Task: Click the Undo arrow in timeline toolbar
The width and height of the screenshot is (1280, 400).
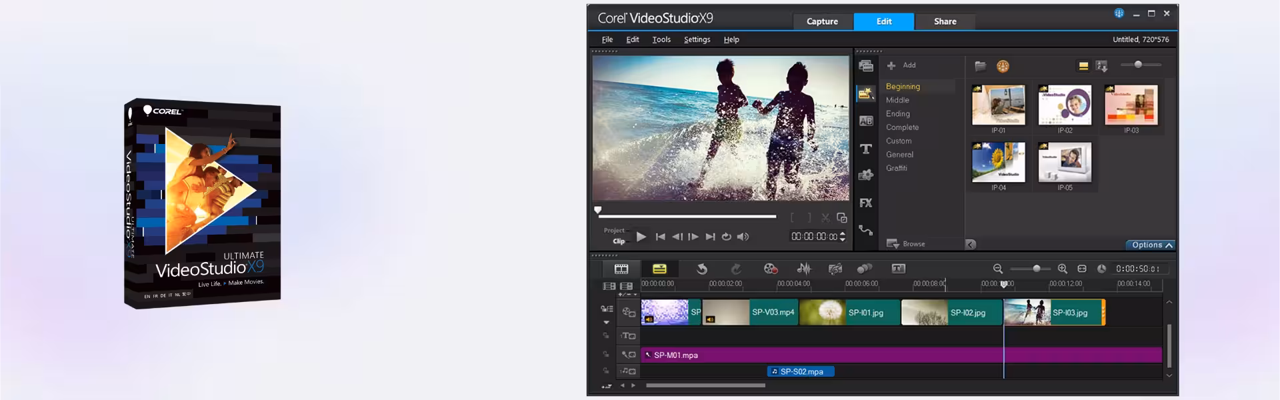Action: 702,269
